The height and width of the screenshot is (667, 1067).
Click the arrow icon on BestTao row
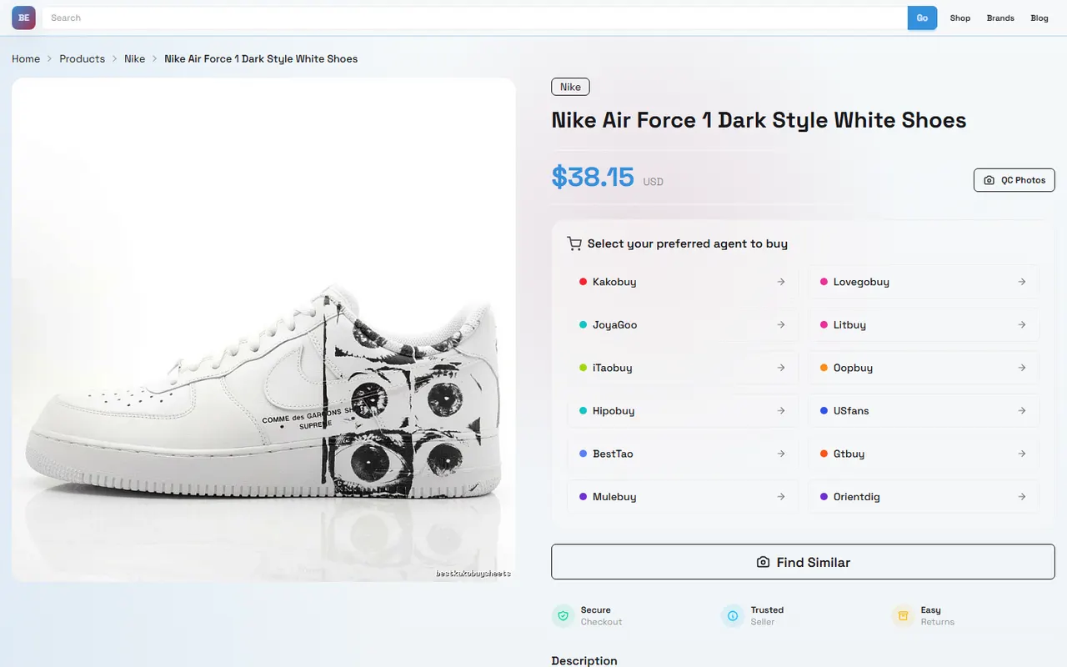pos(781,454)
